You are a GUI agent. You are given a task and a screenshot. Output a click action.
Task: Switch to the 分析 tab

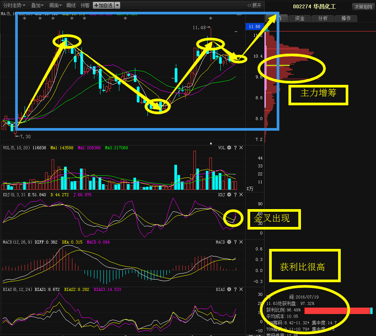coord(323,18)
